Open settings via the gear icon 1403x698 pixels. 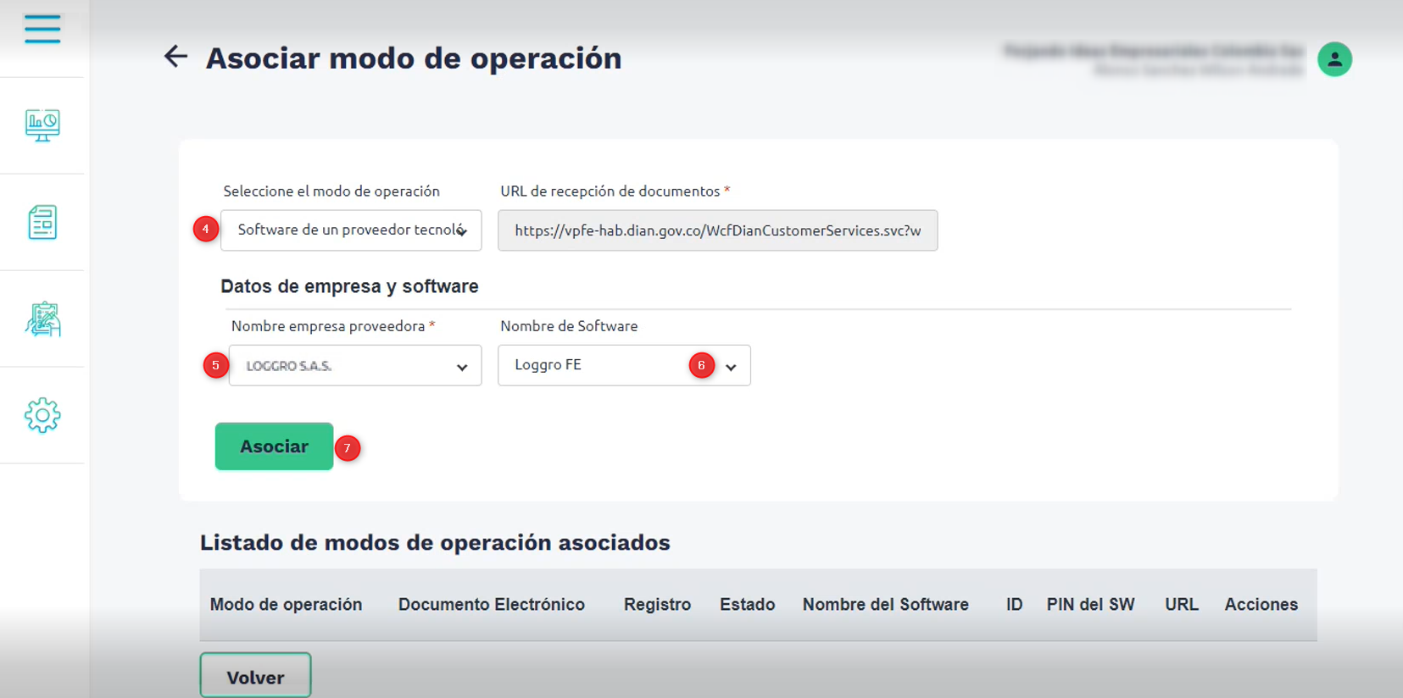(42, 416)
